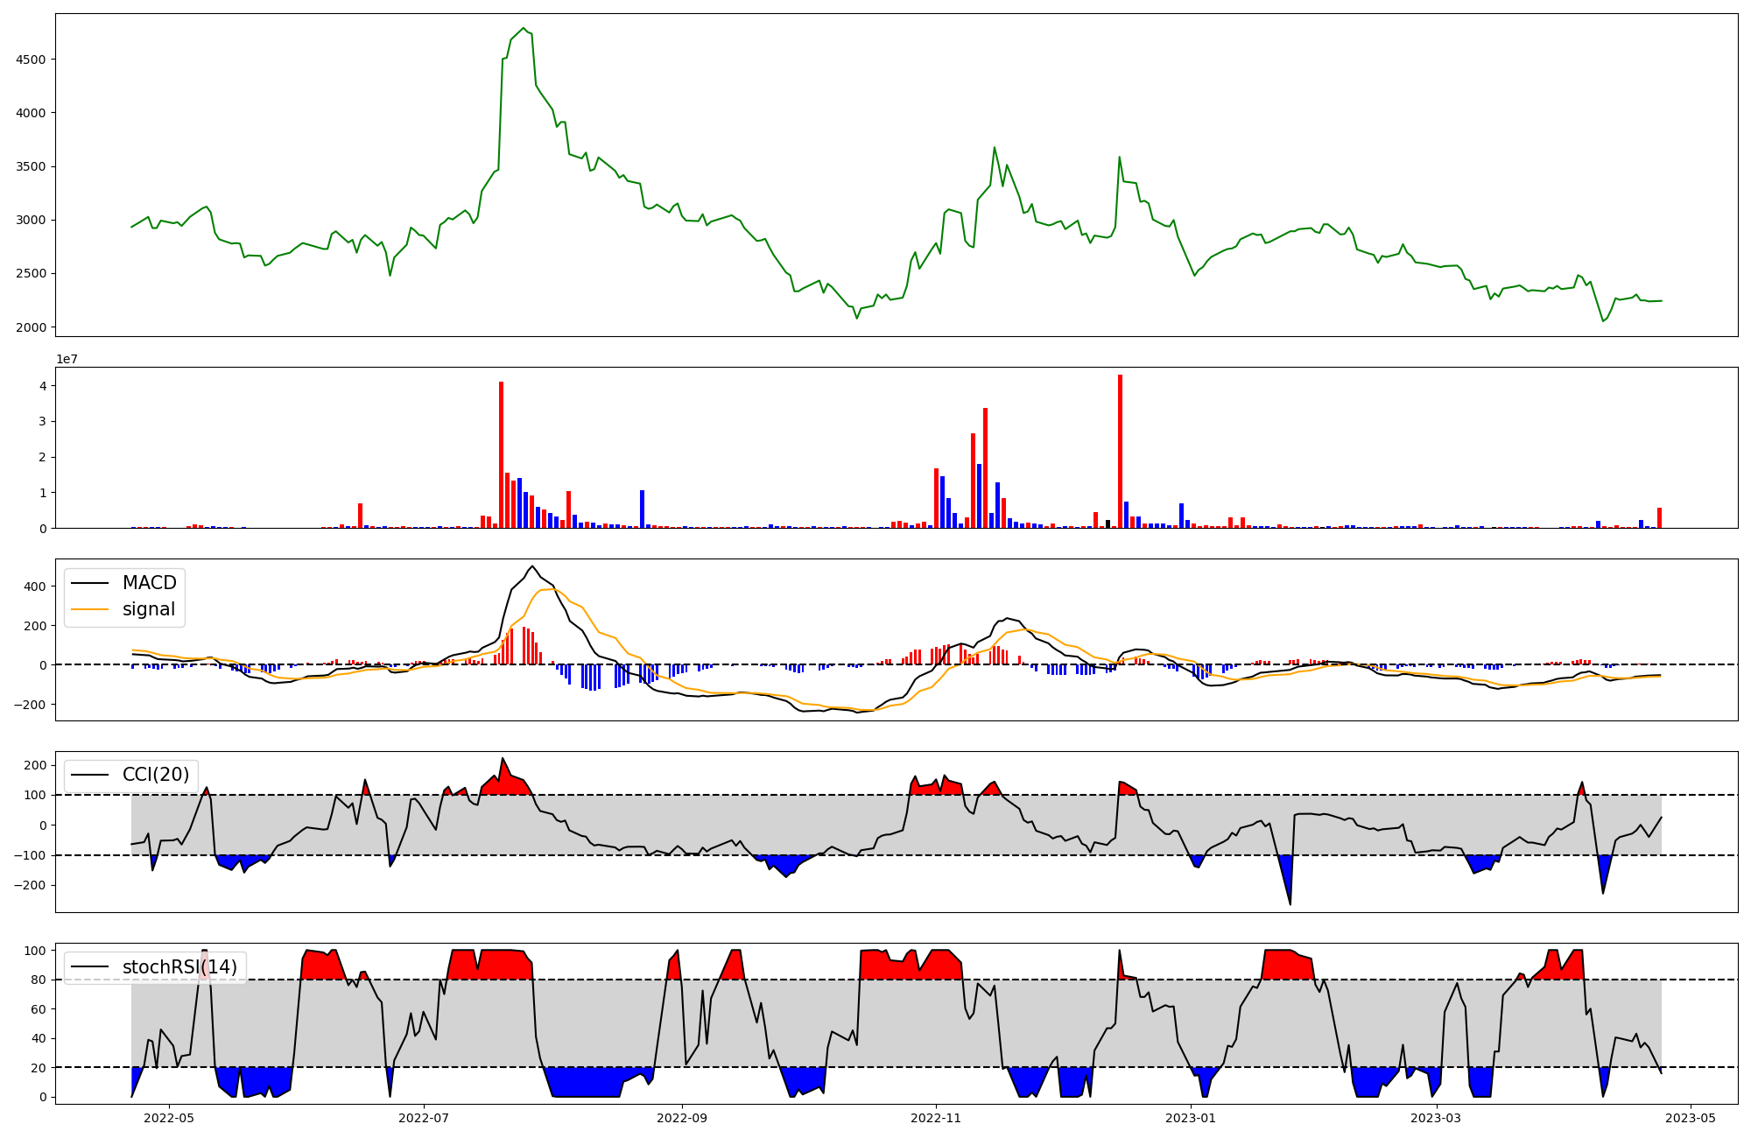
Task: Select the 2022-05 date tick label
Action: point(168,1118)
